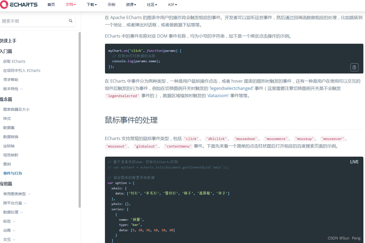Click the 'legendselected' inline code
365x243 pixels.
(x=122, y=96)
